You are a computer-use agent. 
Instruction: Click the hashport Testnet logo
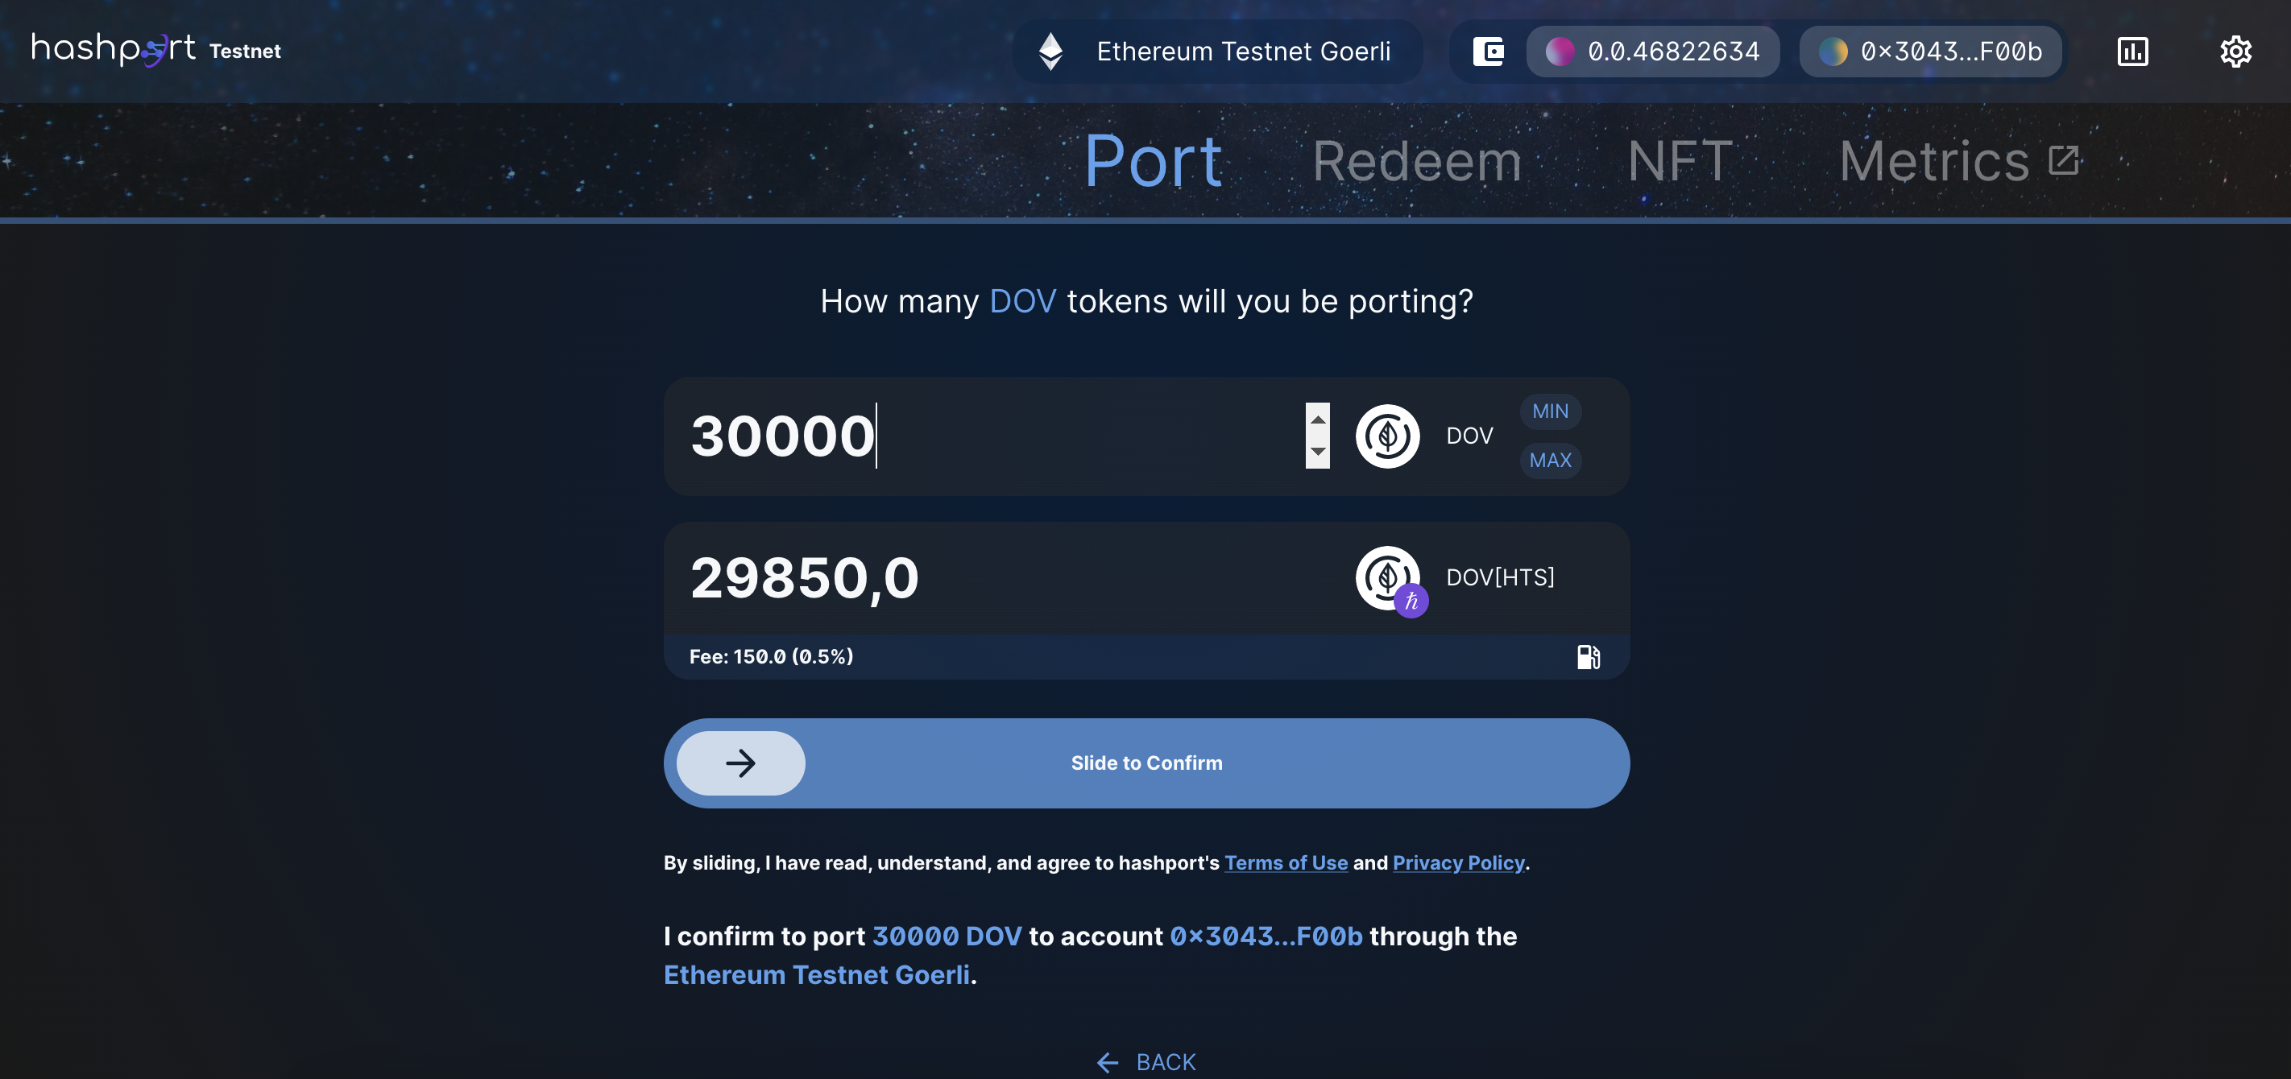(155, 50)
